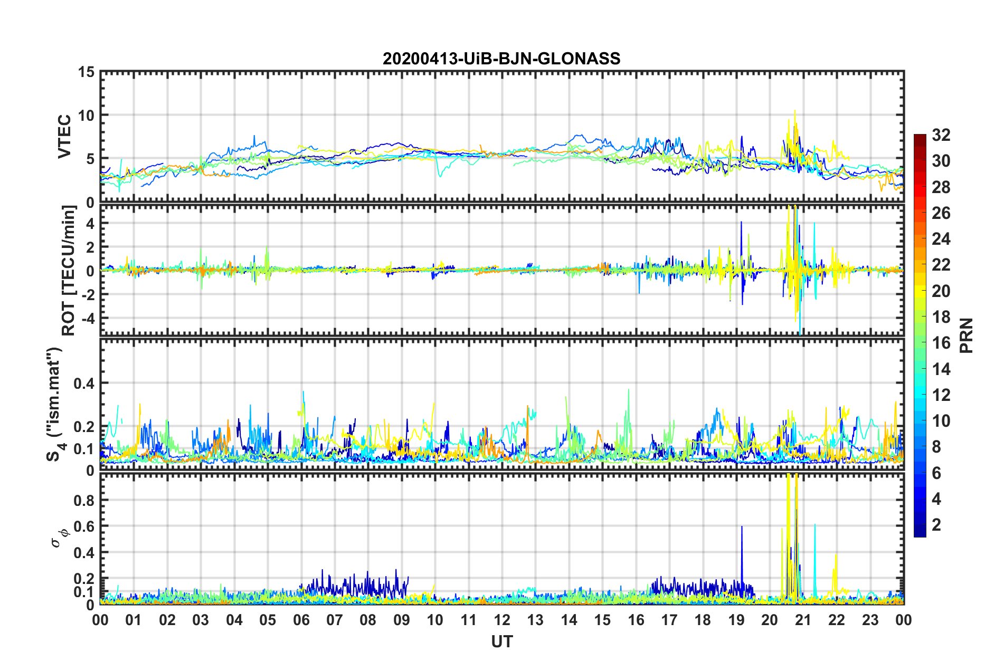Screen dimensions: 1004x671
Task: Click the plot title 20200413-UiB-BJN-GLONASS
Action: pos(501,59)
